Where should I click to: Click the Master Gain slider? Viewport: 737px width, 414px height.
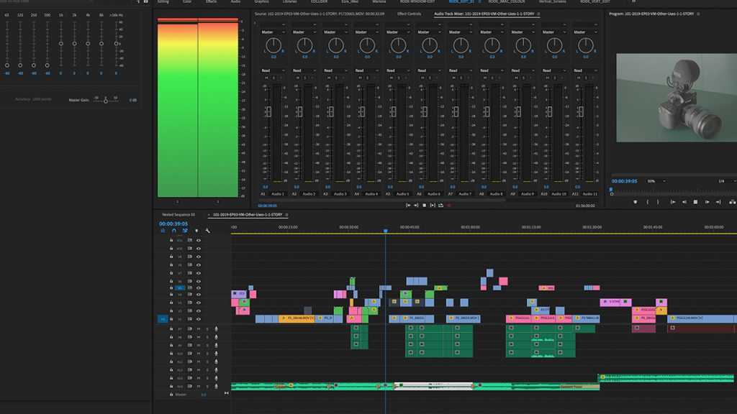point(106,101)
